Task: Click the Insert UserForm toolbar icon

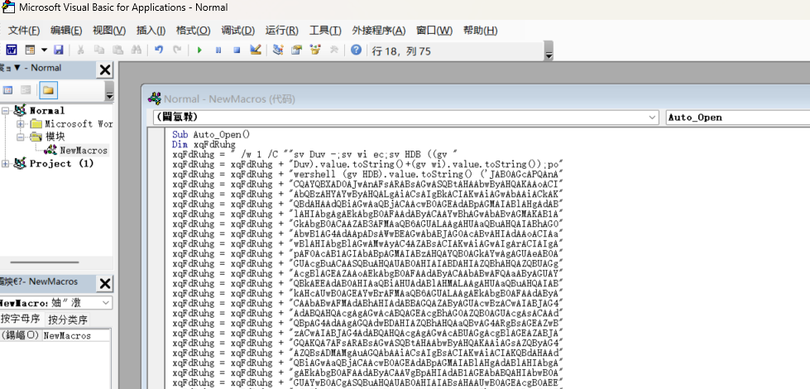Action: [x=30, y=50]
